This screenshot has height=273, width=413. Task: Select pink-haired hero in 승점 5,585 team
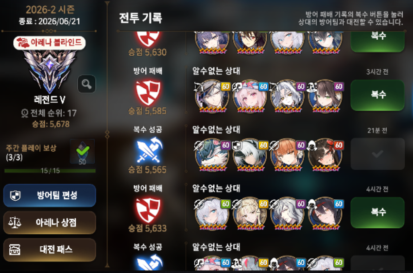point(250,96)
